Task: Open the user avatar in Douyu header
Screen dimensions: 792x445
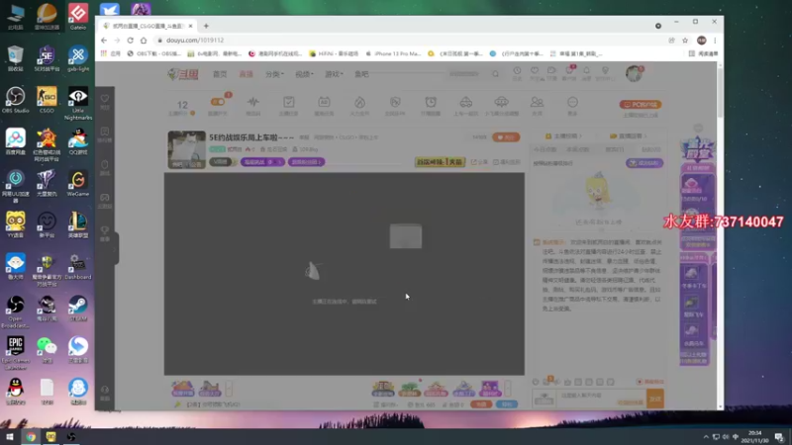Action: pos(634,73)
